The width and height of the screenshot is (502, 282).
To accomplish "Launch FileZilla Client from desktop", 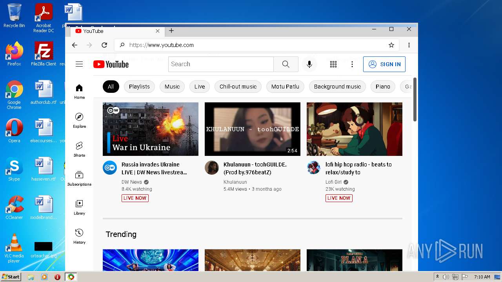I will click(x=44, y=54).
